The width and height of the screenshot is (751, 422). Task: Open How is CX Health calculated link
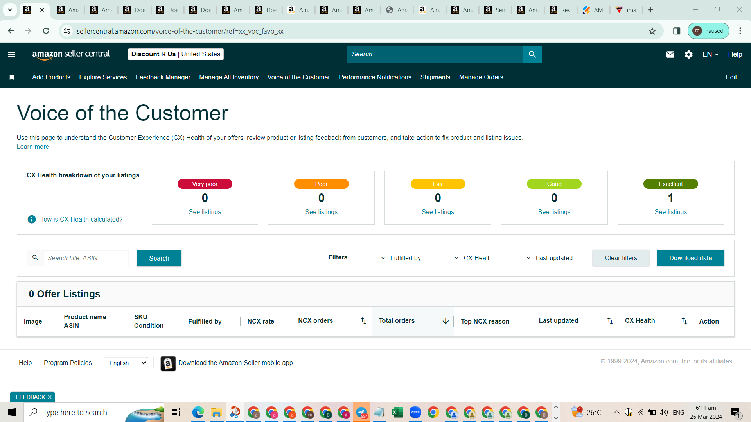click(x=81, y=220)
